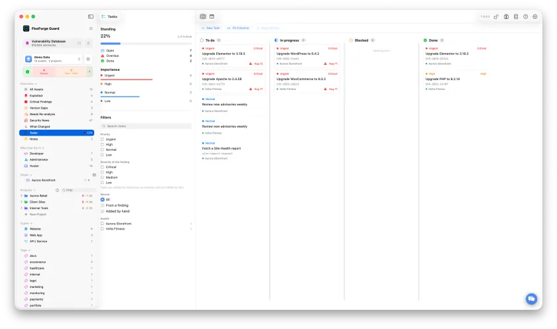The height and width of the screenshot is (329, 557).
Task: Open the chat bubble button in the bottom corner
Action: click(x=531, y=299)
